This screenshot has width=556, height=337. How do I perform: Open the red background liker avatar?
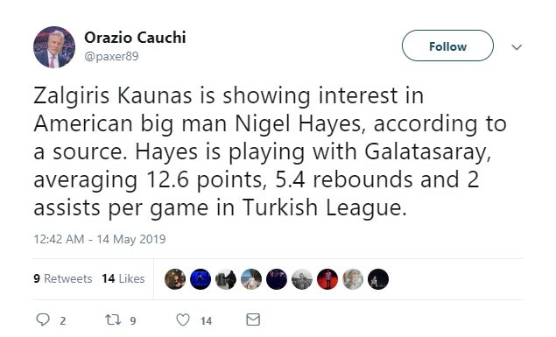point(327,279)
